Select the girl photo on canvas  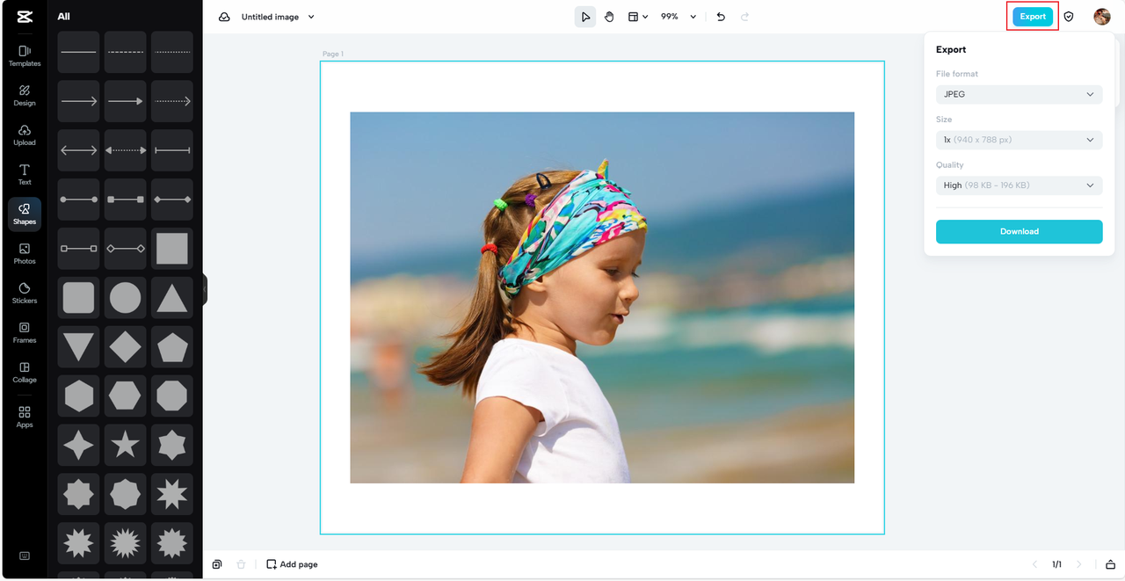(602, 297)
